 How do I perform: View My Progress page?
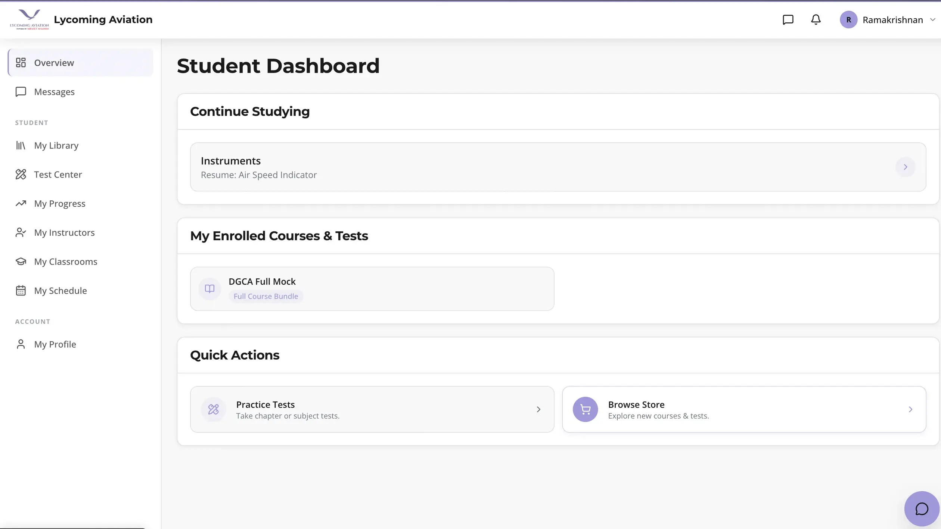point(80,203)
